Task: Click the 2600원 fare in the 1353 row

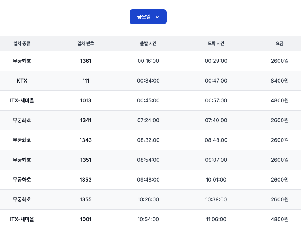Action: pyautogui.click(x=280, y=179)
